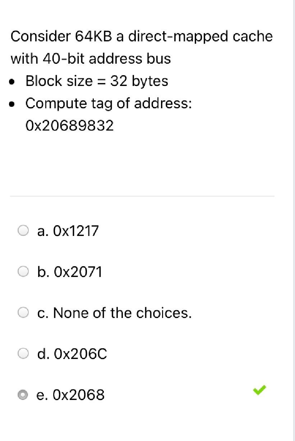The height and width of the screenshot is (441, 295).
Task: Click the 'Block size = 32 bytes' line
Action: coord(97,81)
